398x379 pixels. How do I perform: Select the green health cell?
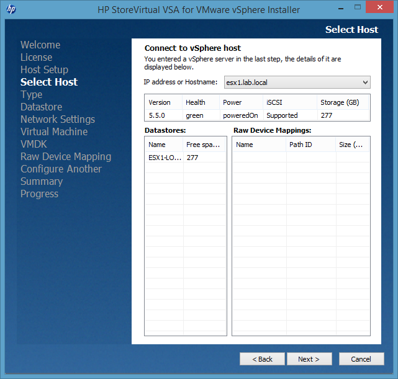(x=201, y=115)
